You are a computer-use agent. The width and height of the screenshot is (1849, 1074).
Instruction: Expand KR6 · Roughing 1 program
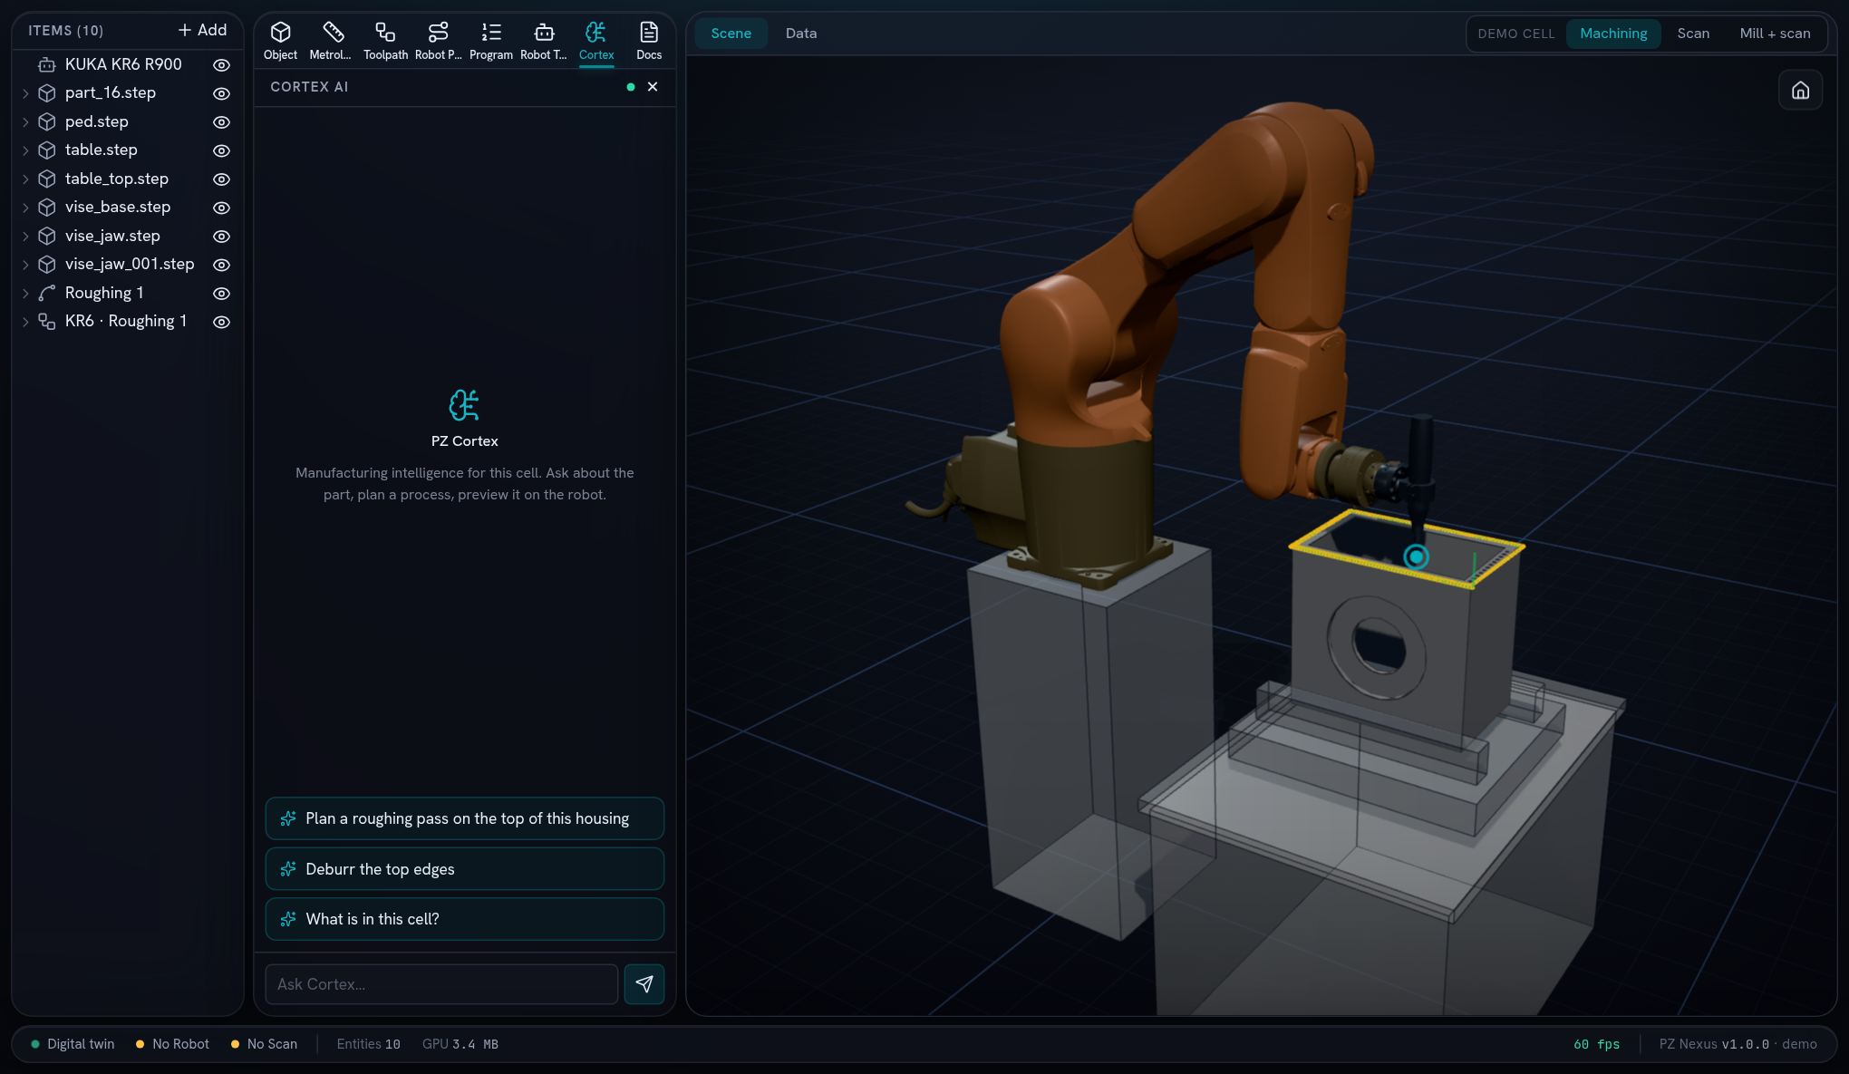(x=25, y=322)
